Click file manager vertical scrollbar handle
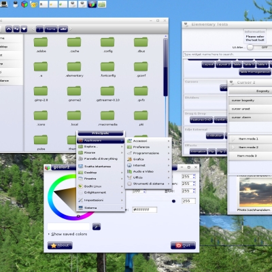This screenshot has width=272, height=272. pyautogui.click(x=165, y=67)
